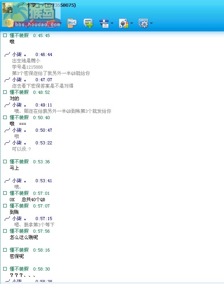The height and width of the screenshot is (284, 224).
Task: Expand the dropdown arrow beside the remote desktop icon
Action: pos(151,23)
